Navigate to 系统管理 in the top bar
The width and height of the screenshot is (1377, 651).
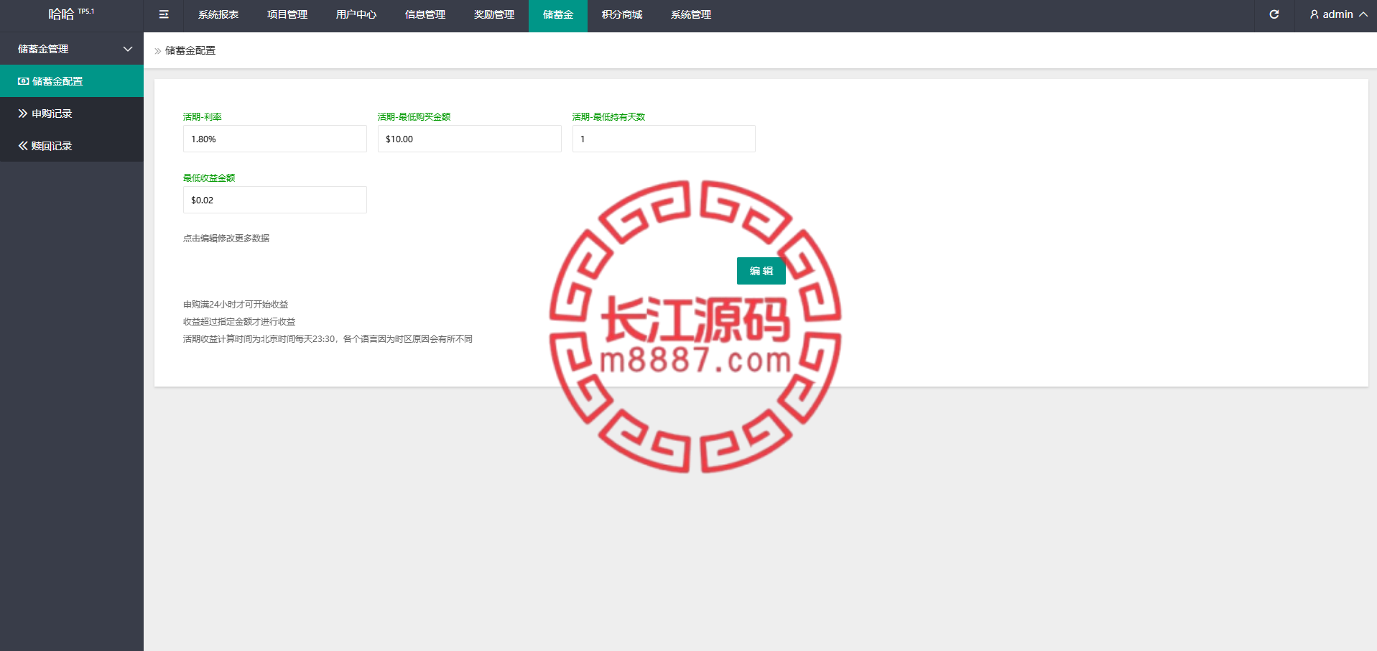tap(691, 14)
